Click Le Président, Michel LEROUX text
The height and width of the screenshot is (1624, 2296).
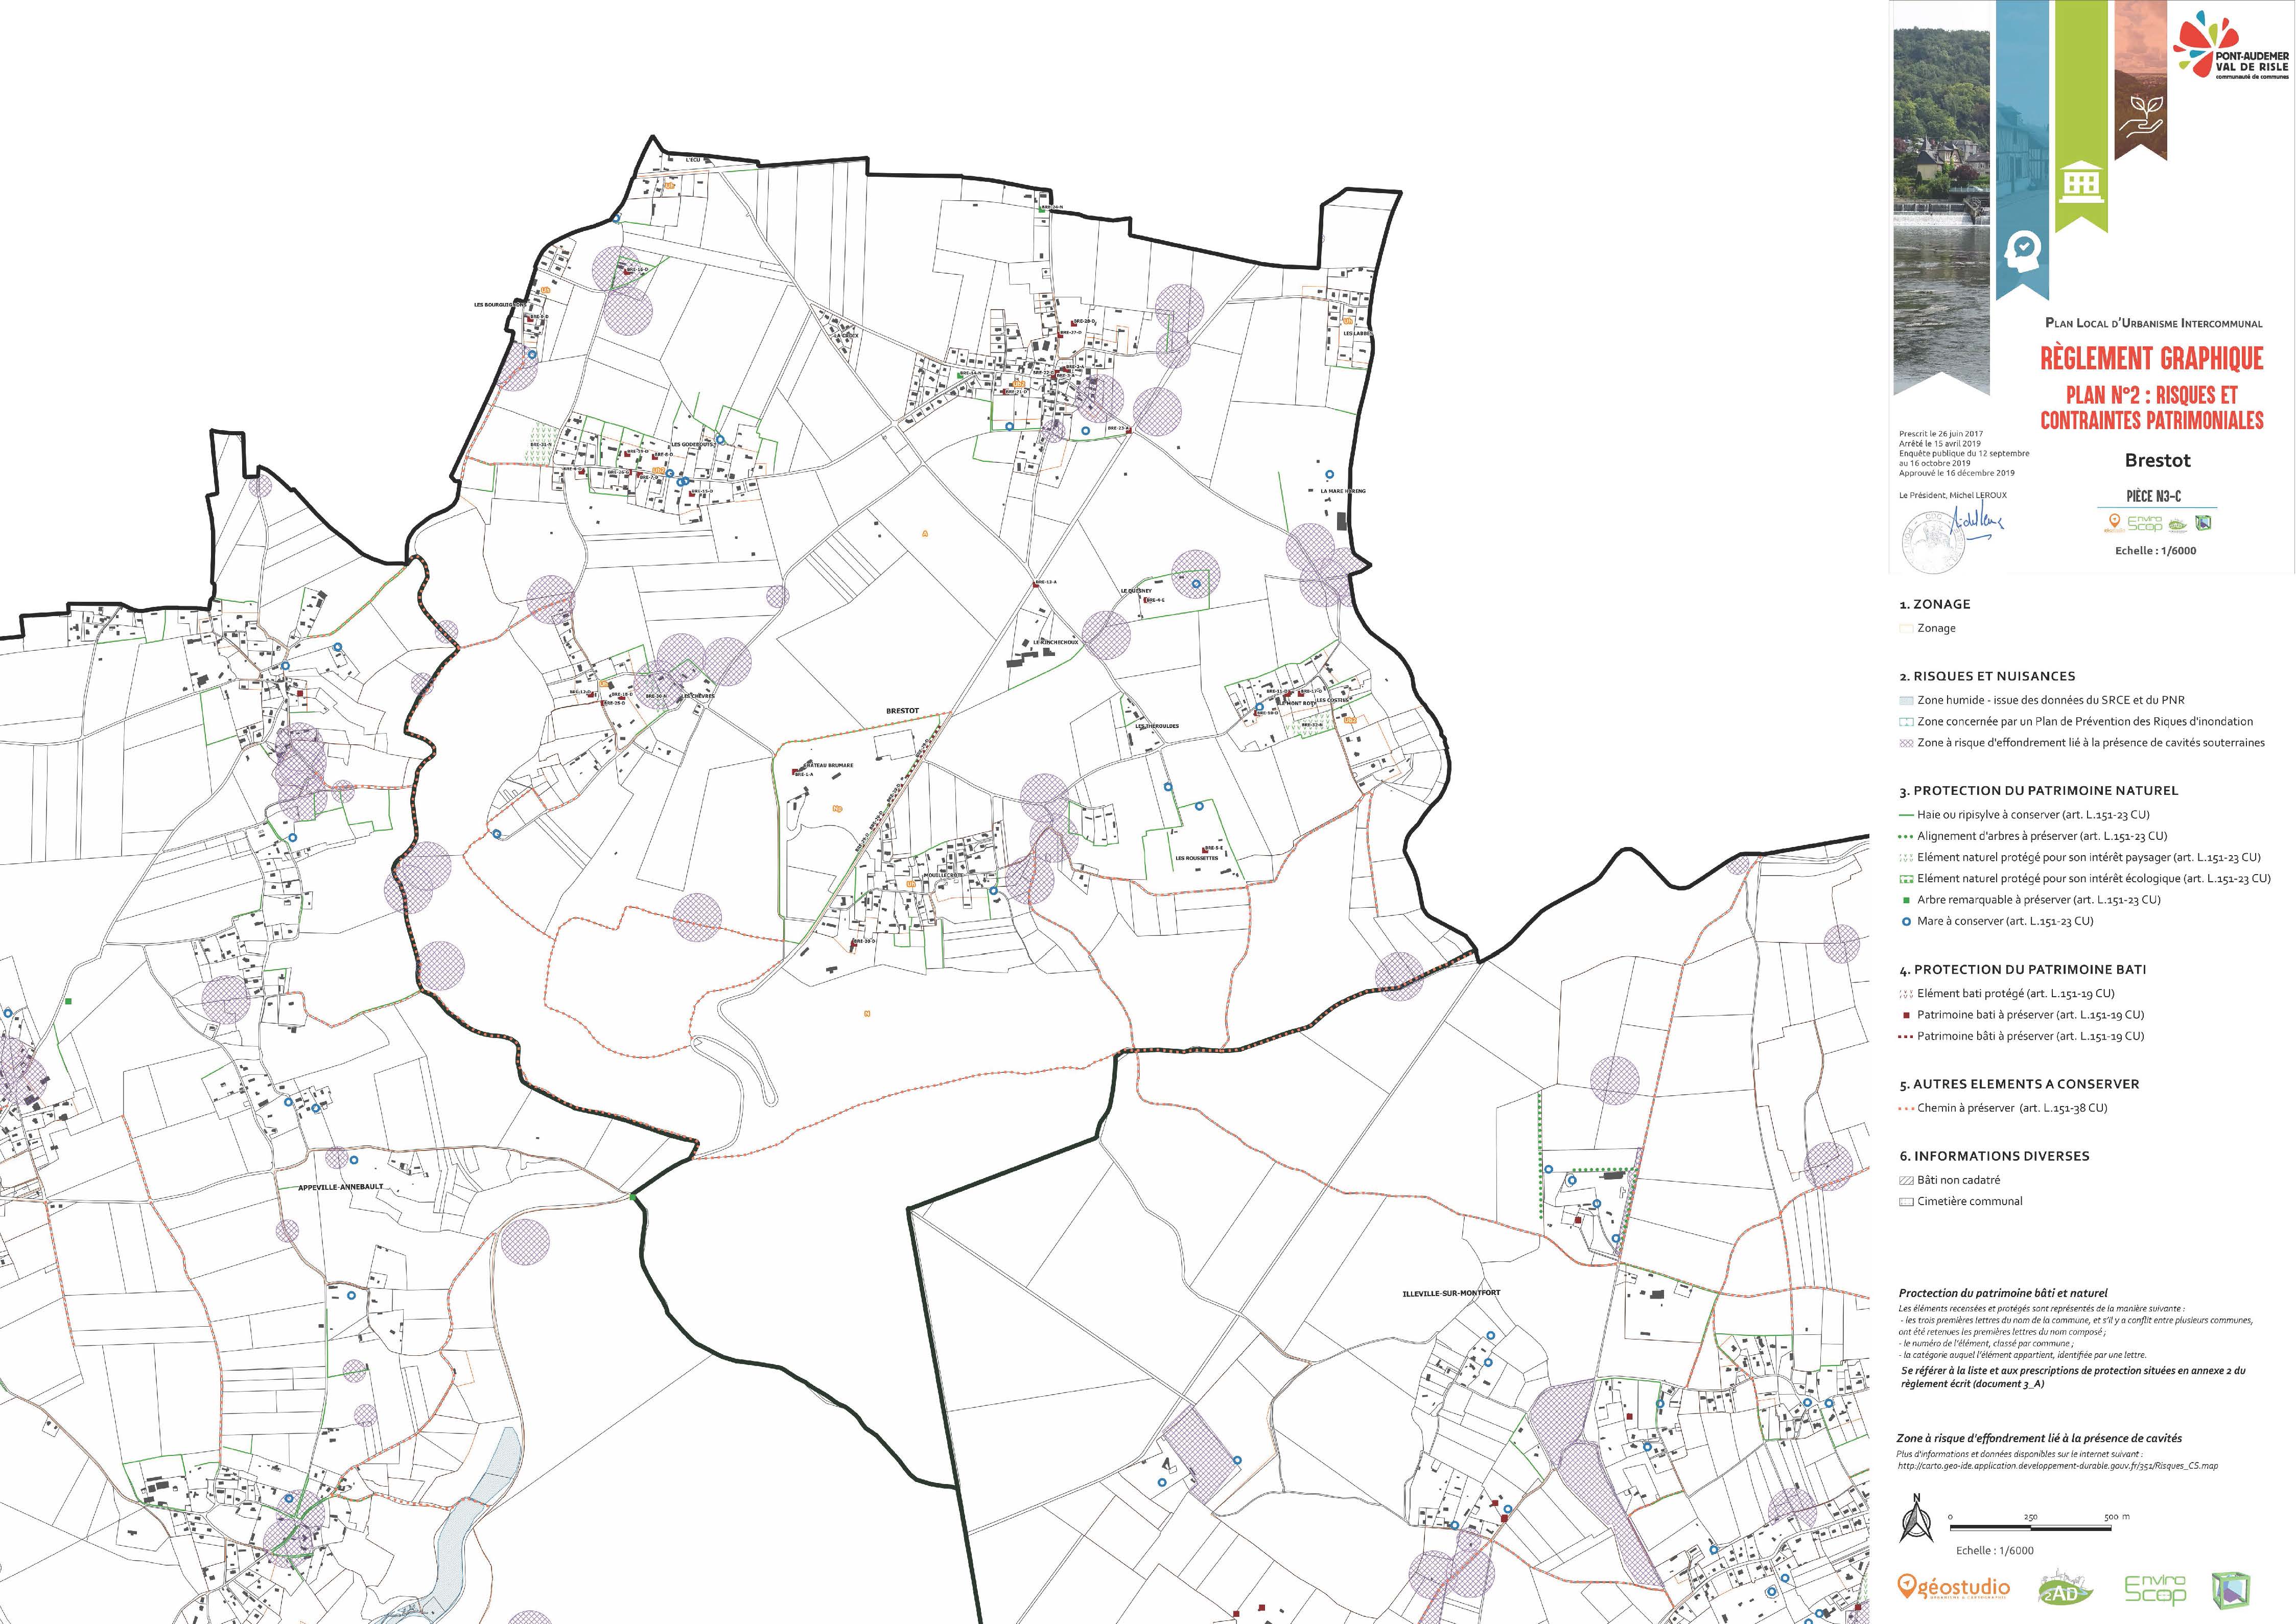[x=1952, y=495]
